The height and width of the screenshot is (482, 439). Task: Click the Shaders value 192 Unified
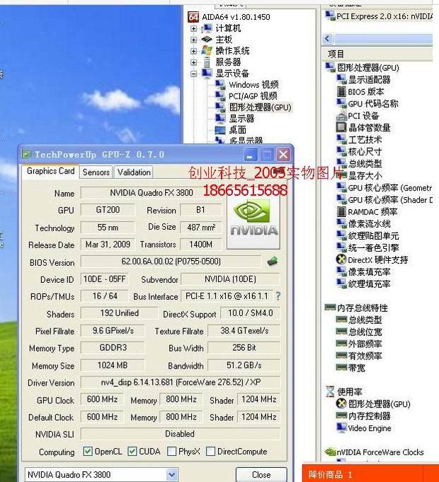[x=120, y=313]
